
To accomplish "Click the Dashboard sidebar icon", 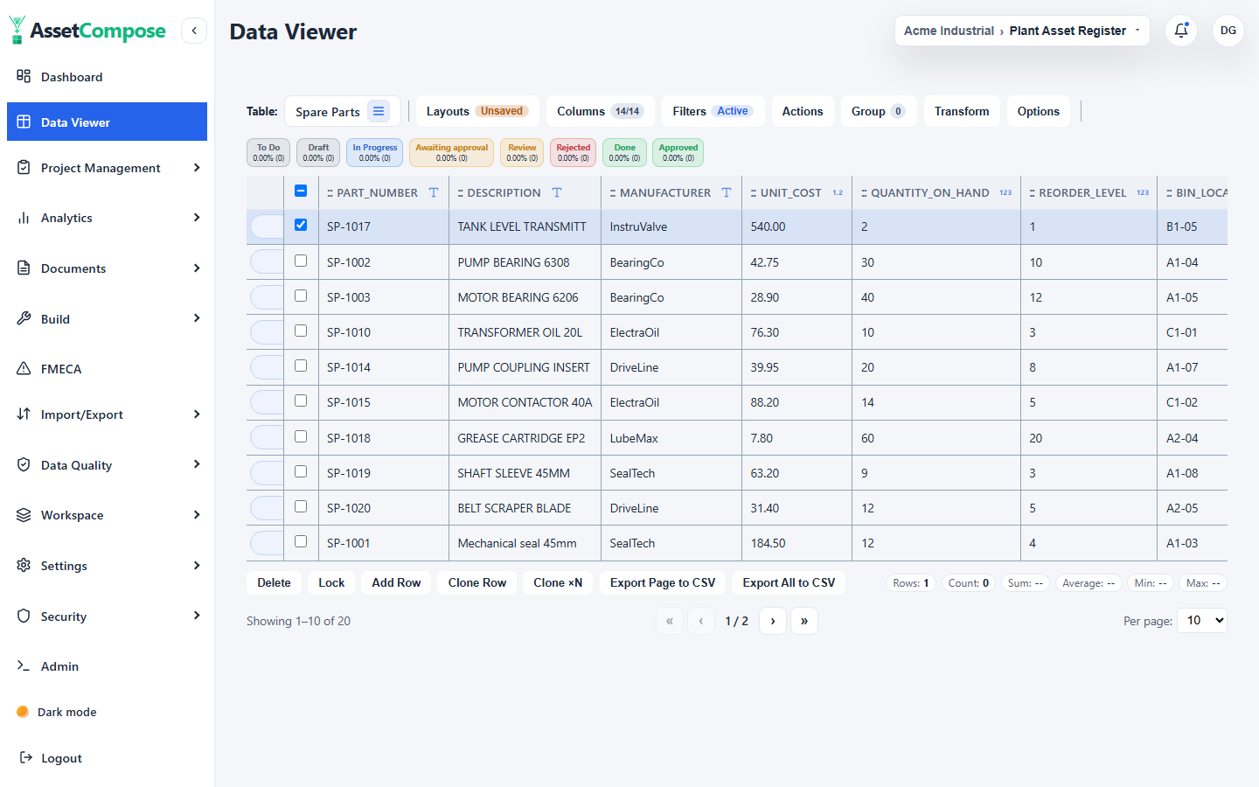I will pyautogui.click(x=24, y=76).
